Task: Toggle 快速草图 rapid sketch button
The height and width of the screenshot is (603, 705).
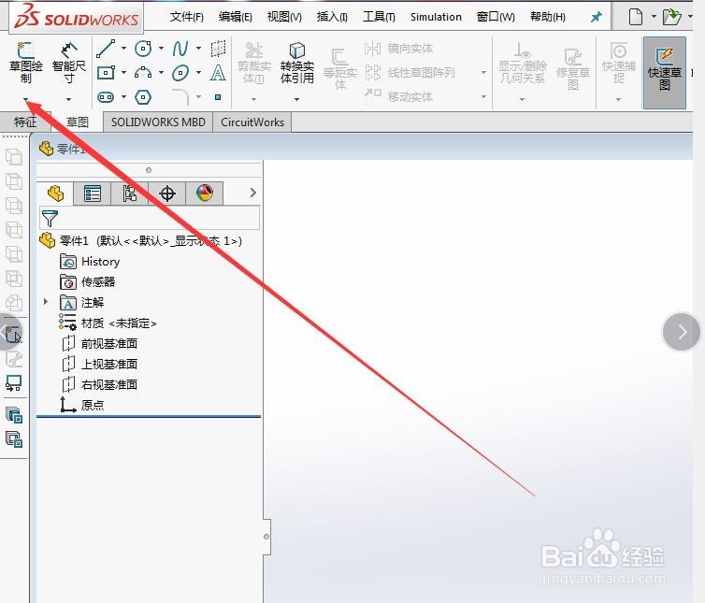Action: [665, 72]
